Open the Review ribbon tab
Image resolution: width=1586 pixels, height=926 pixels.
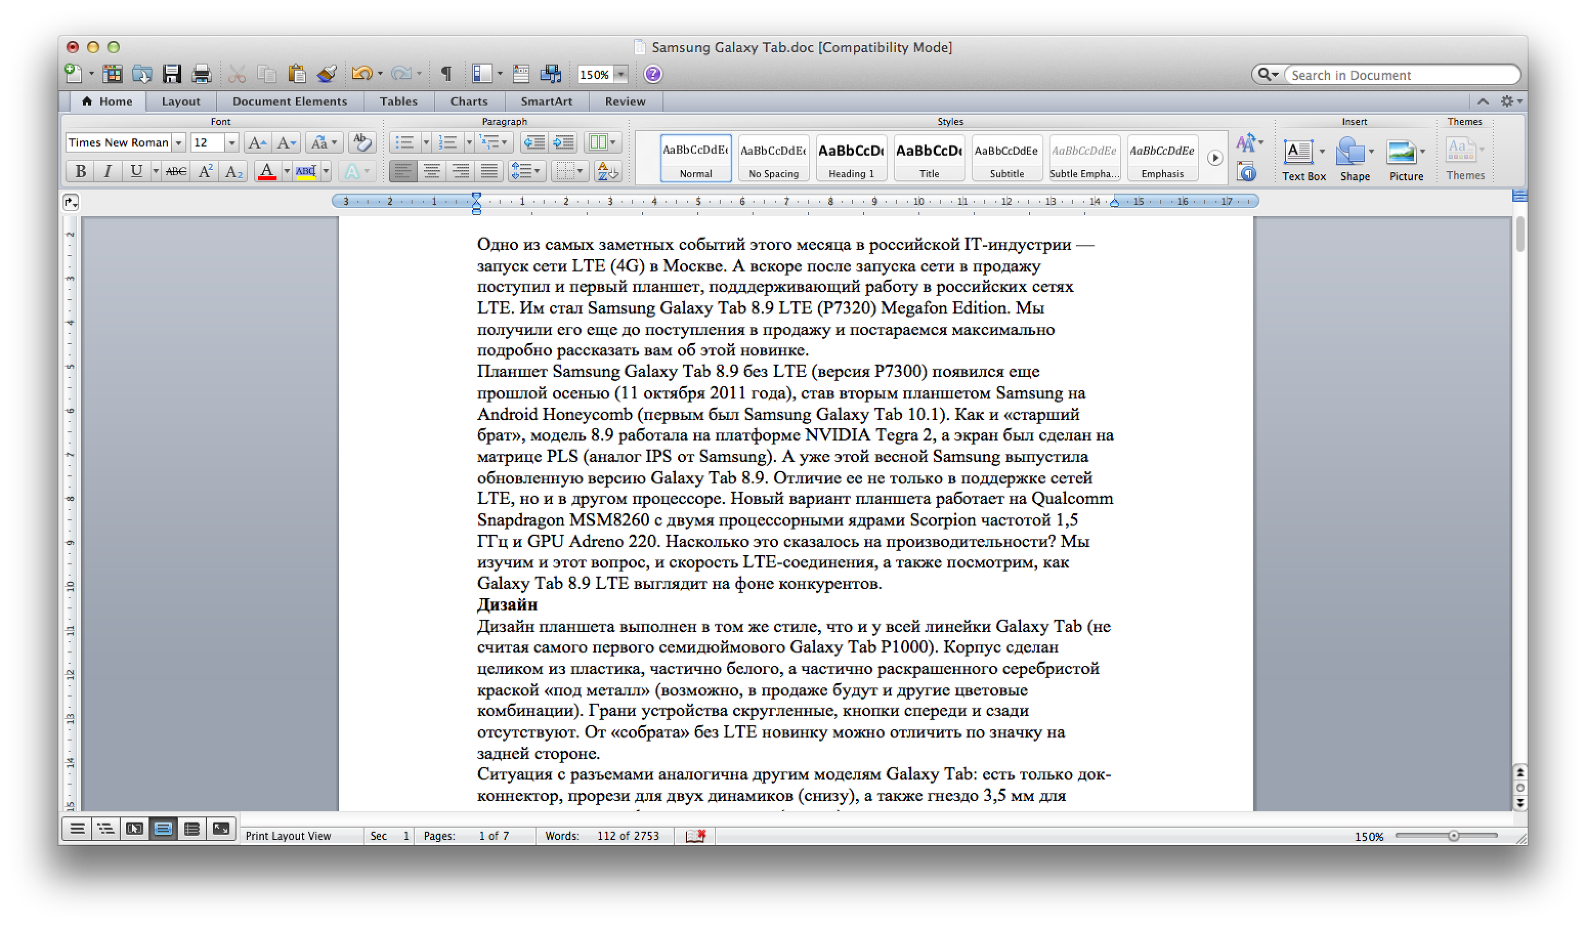tap(624, 102)
